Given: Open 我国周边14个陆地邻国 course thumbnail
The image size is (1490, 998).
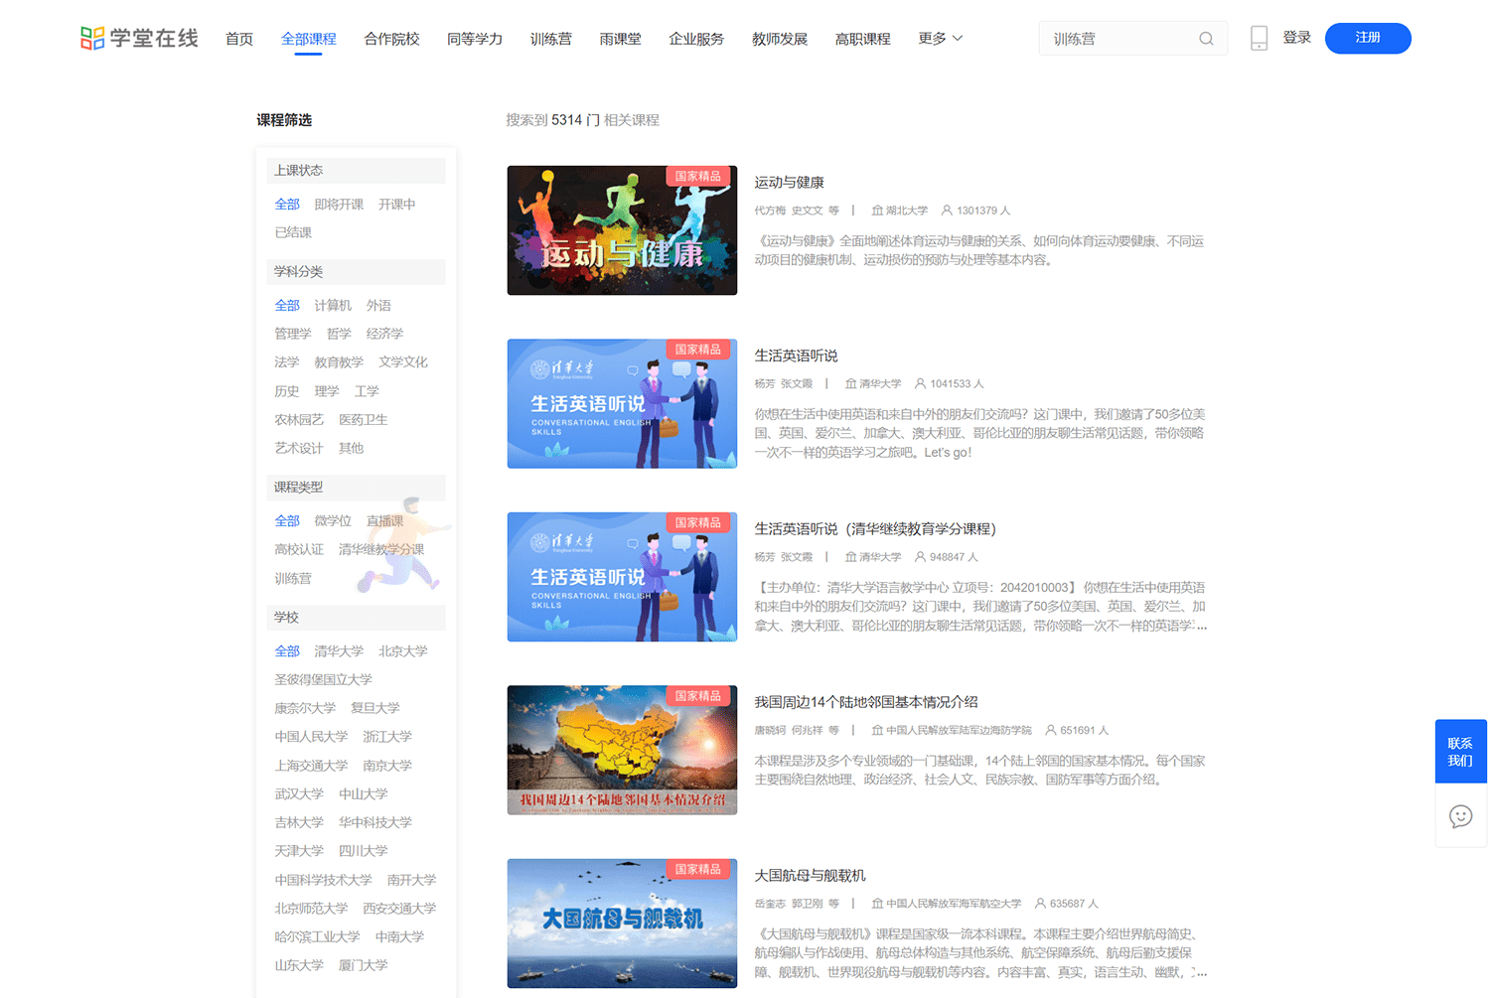Looking at the screenshot, I should (622, 750).
